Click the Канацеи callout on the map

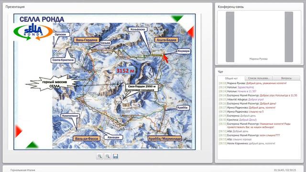pyautogui.click(x=113, y=137)
